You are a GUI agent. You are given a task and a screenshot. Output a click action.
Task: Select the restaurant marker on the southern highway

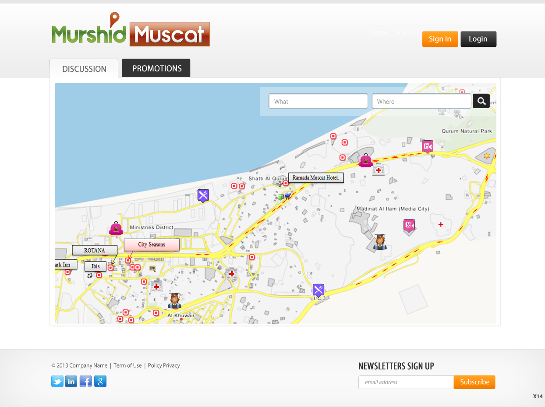tap(319, 290)
